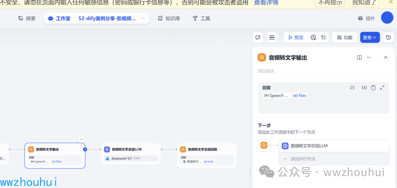The height and width of the screenshot is (188, 397).
Task: Click the 我知道了 button in banner
Action: click(364, 3)
